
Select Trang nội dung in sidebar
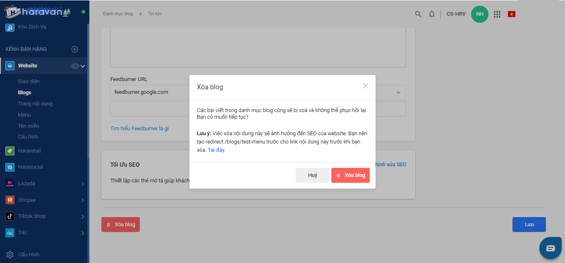click(x=35, y=104)
